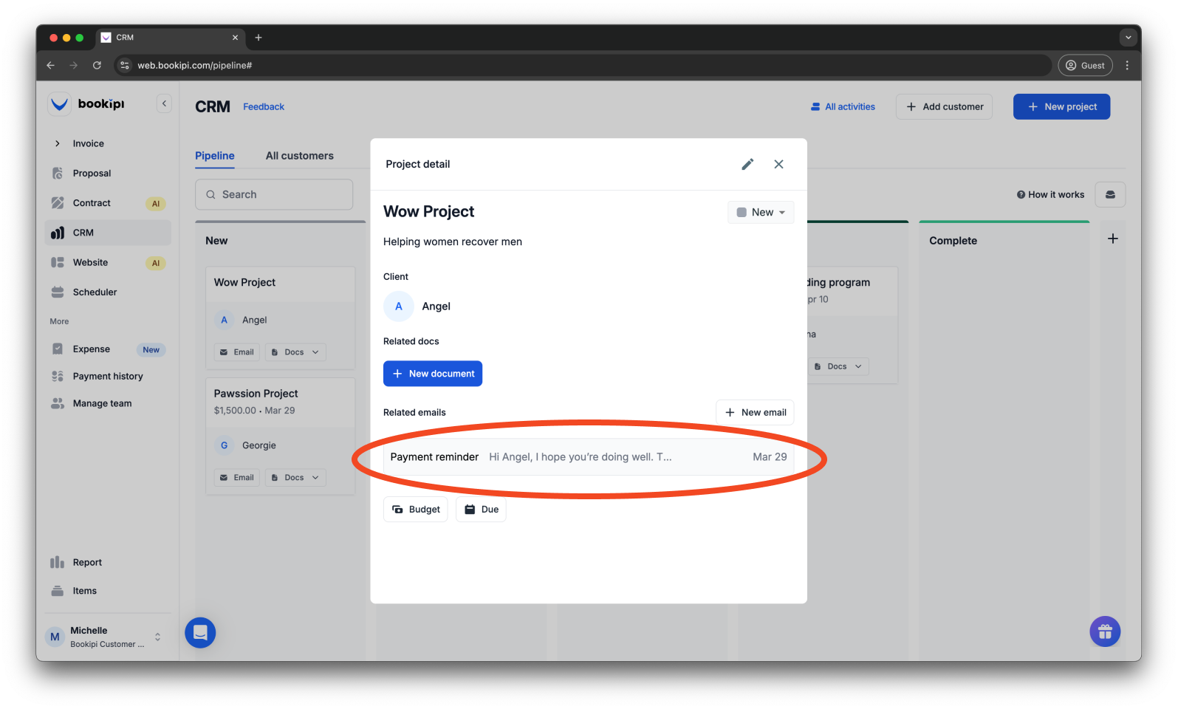Viewport: 1178px width, 709px height.
Task: Click the Bookipi logo icon
Action: (59, 104)
